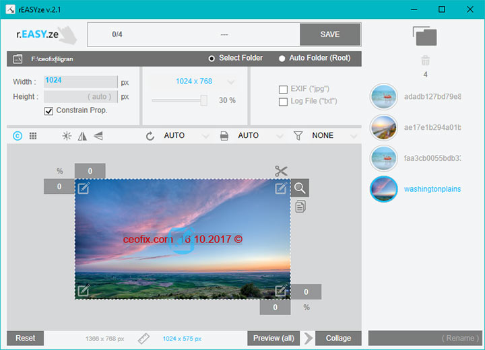Viewport: 485px width, 350px height.
Task: Click the ruler measure icon
Action: [x=143, y=339]
